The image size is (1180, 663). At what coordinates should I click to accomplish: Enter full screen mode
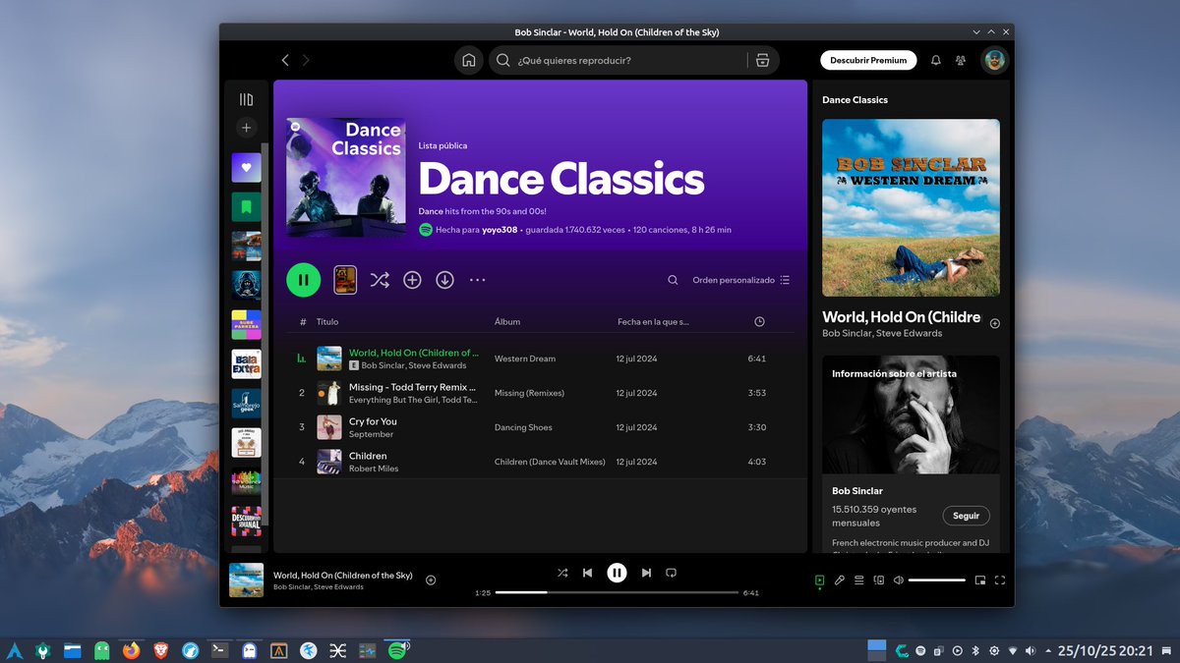pyautogui.click(x=1000, y=580)
